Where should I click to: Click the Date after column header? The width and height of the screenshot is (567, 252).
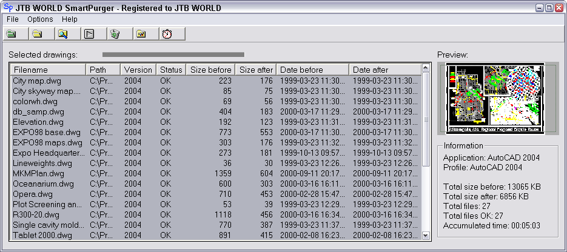pyautogui.click(x=385, y=69)
